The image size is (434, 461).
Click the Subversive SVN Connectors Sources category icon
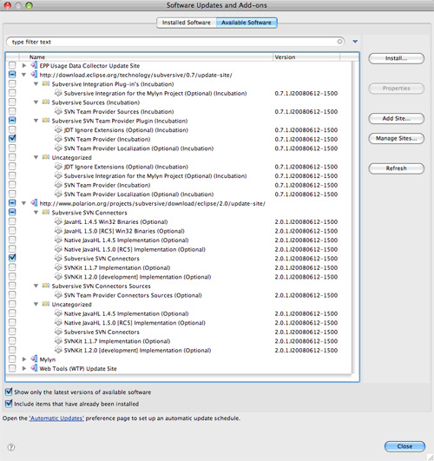click(46, 286)
